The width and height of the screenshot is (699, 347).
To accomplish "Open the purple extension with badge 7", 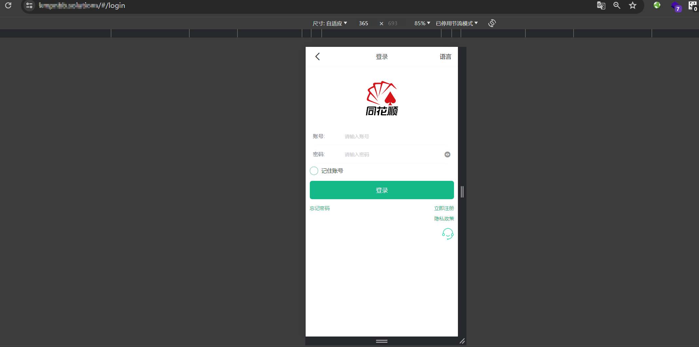I will click(x=676, y=7).
